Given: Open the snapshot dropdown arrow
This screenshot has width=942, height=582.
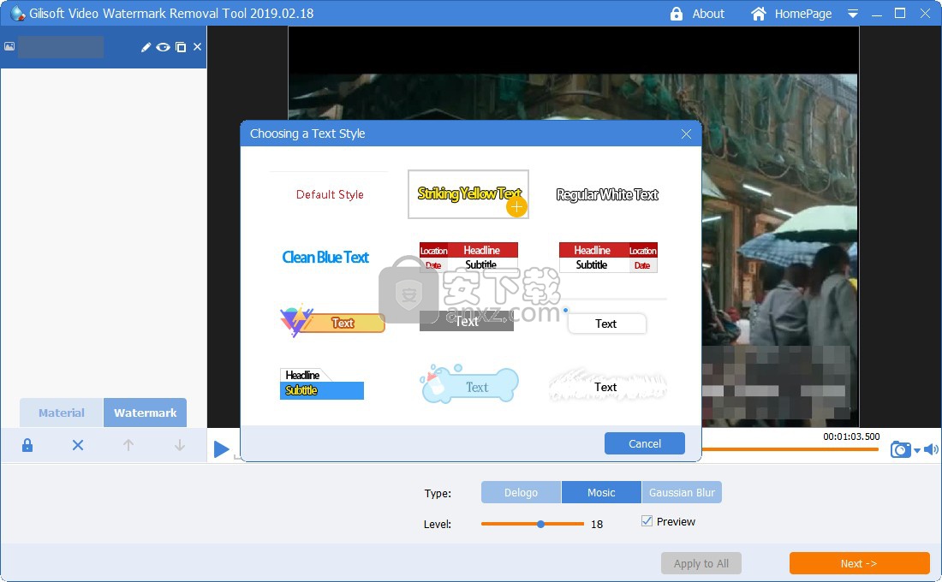Looking at the screenshot, I should pyautogui.click(x=917, y=450).
